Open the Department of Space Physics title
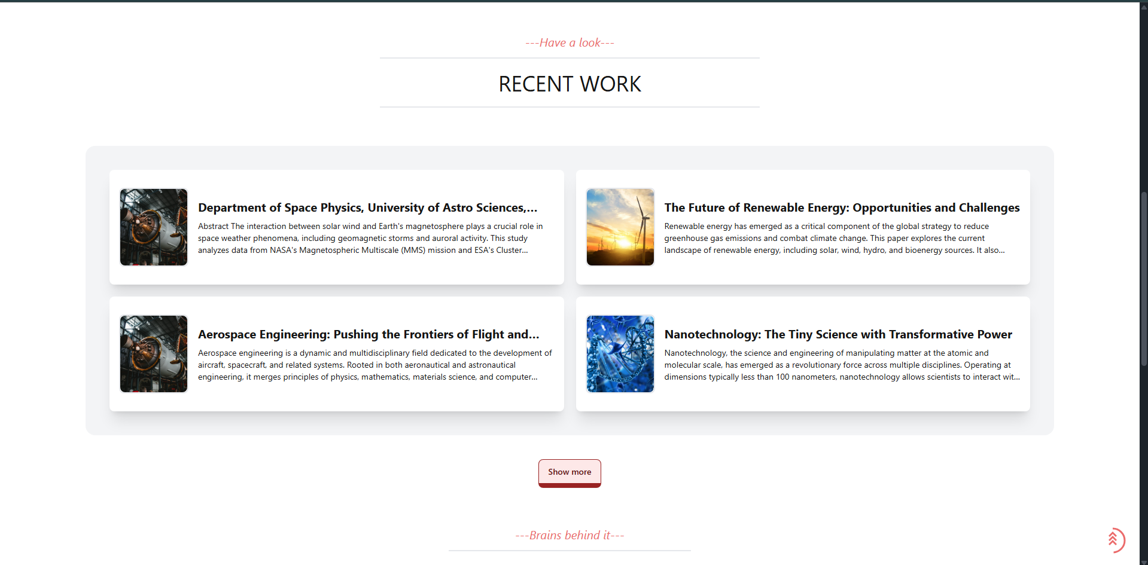The width and height of the screenshot is (1148, 565). click(367, 207)
